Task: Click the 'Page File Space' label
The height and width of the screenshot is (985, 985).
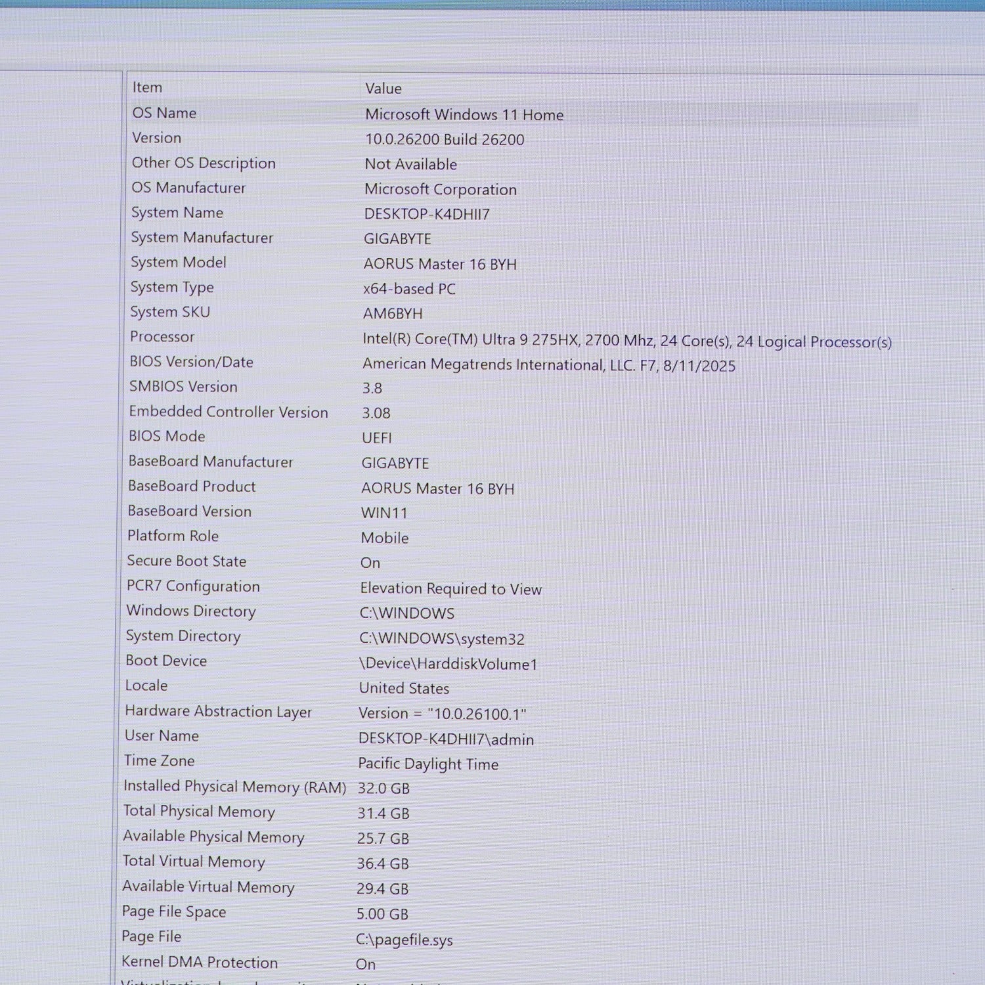Action: [x=174, y=911]
